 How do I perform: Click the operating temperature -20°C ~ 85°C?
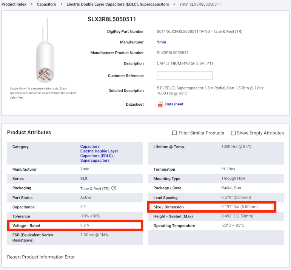coord(233,225)
